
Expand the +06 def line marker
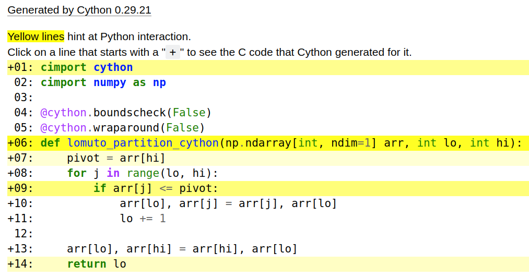pos(21,143)
